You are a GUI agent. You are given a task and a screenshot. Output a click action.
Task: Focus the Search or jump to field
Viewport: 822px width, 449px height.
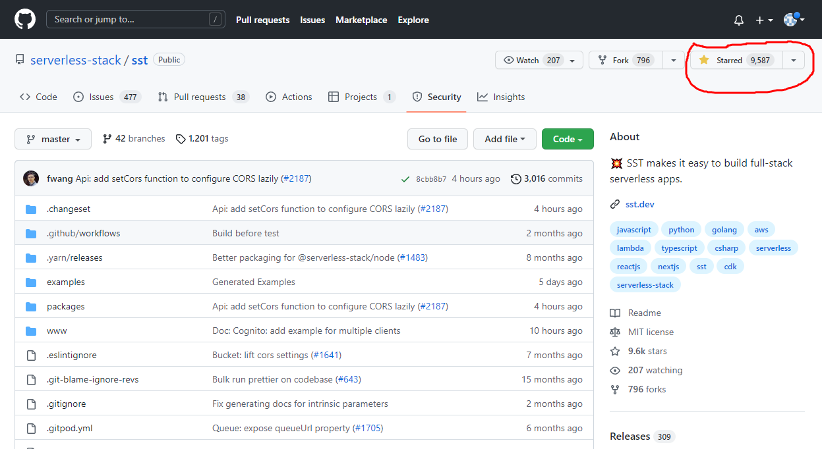tap(135, 20)
